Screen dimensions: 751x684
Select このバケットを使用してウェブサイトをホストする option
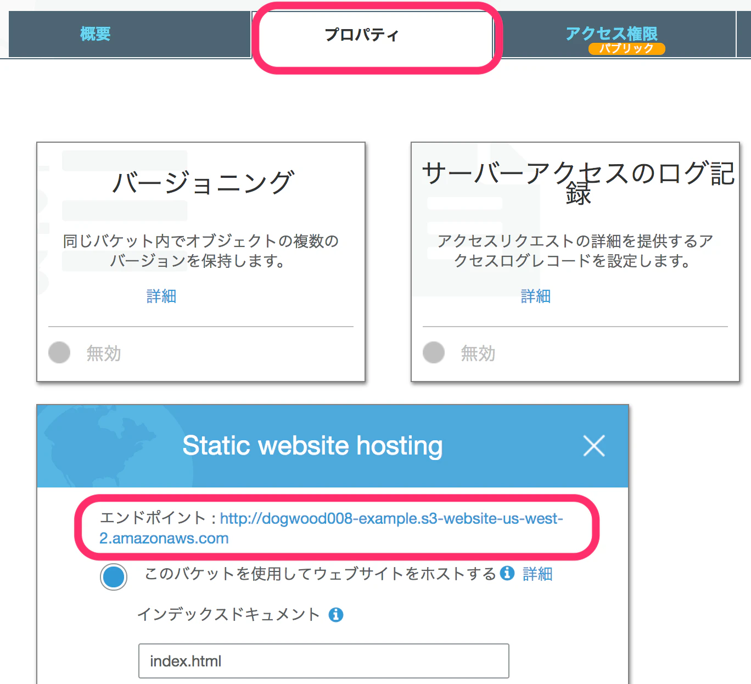click(x=114, y=577)
